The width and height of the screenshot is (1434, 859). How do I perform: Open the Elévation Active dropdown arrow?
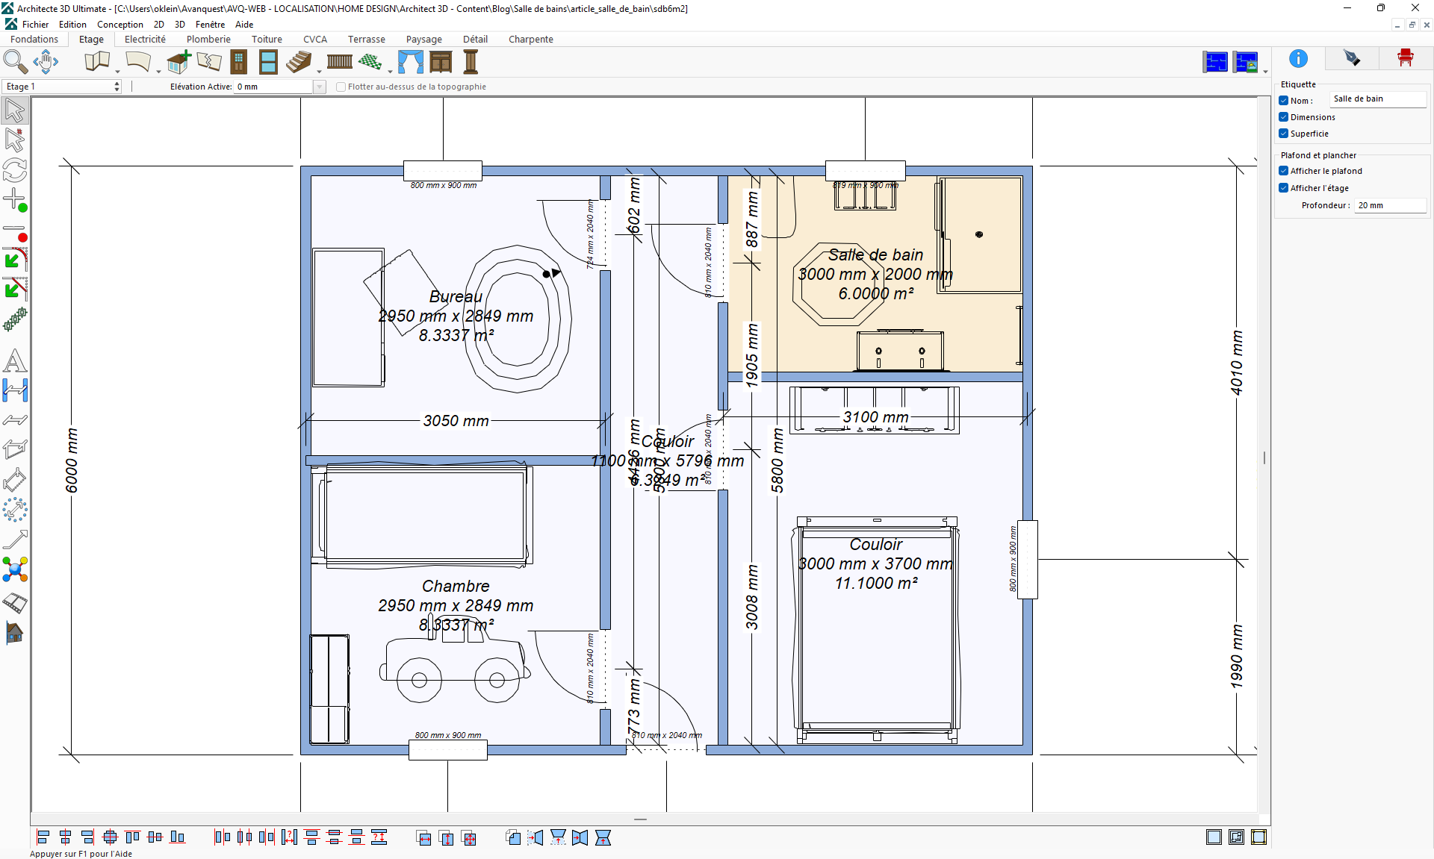(320, 87)
